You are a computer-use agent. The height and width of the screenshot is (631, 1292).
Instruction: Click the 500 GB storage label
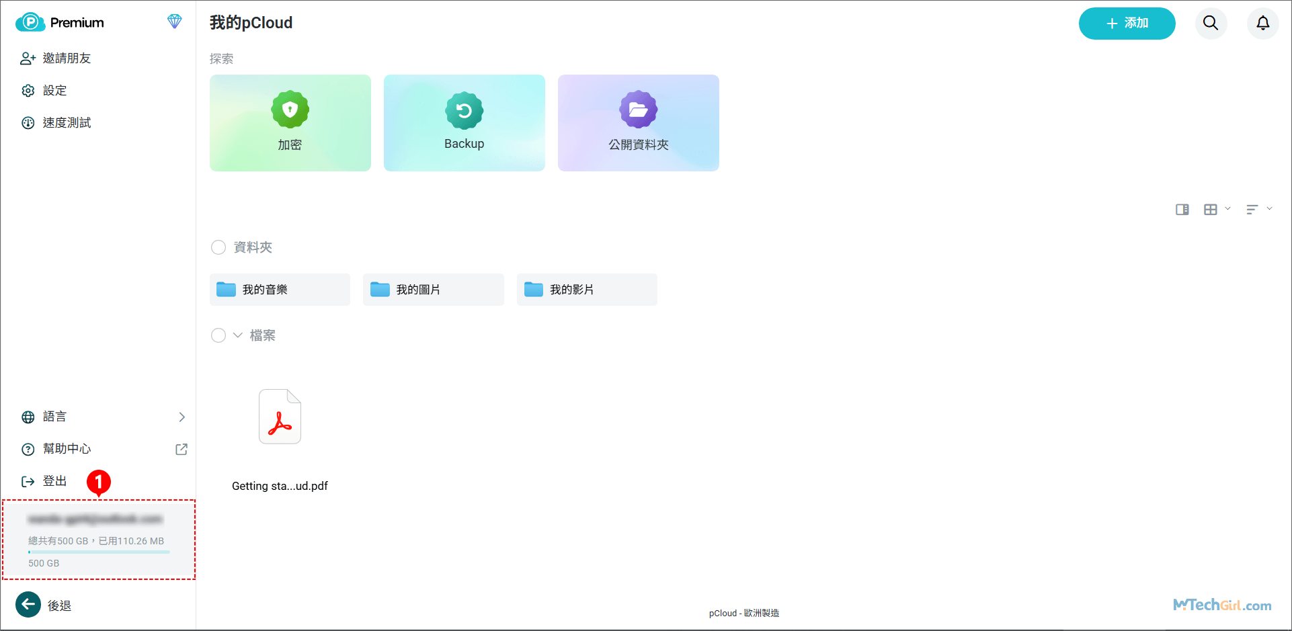click(x=44, y=563)
